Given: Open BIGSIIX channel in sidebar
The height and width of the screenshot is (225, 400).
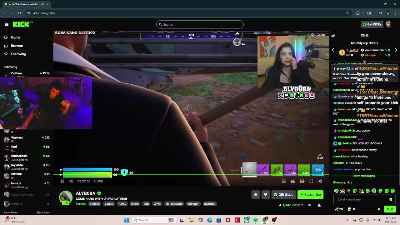Looking at the screenshot, I should click(x=27, y=176).
